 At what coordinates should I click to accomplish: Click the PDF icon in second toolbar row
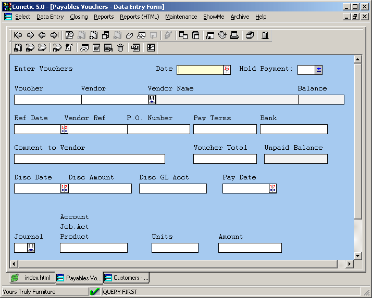point(135,48)
